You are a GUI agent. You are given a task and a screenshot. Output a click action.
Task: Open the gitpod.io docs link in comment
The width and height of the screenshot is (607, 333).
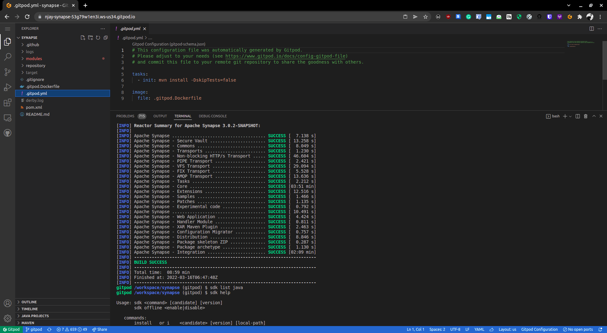pos(285,56)
